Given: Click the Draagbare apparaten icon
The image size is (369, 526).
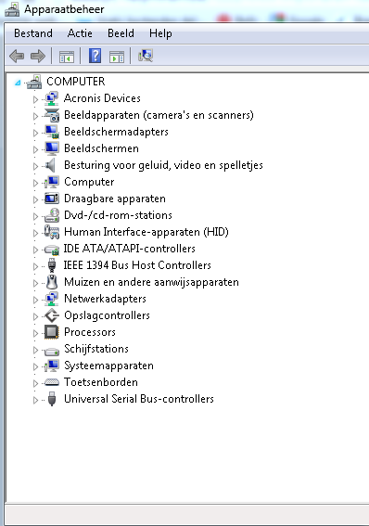Looking at the screenshot, I should pyautogui.click(x=52, y=199).
